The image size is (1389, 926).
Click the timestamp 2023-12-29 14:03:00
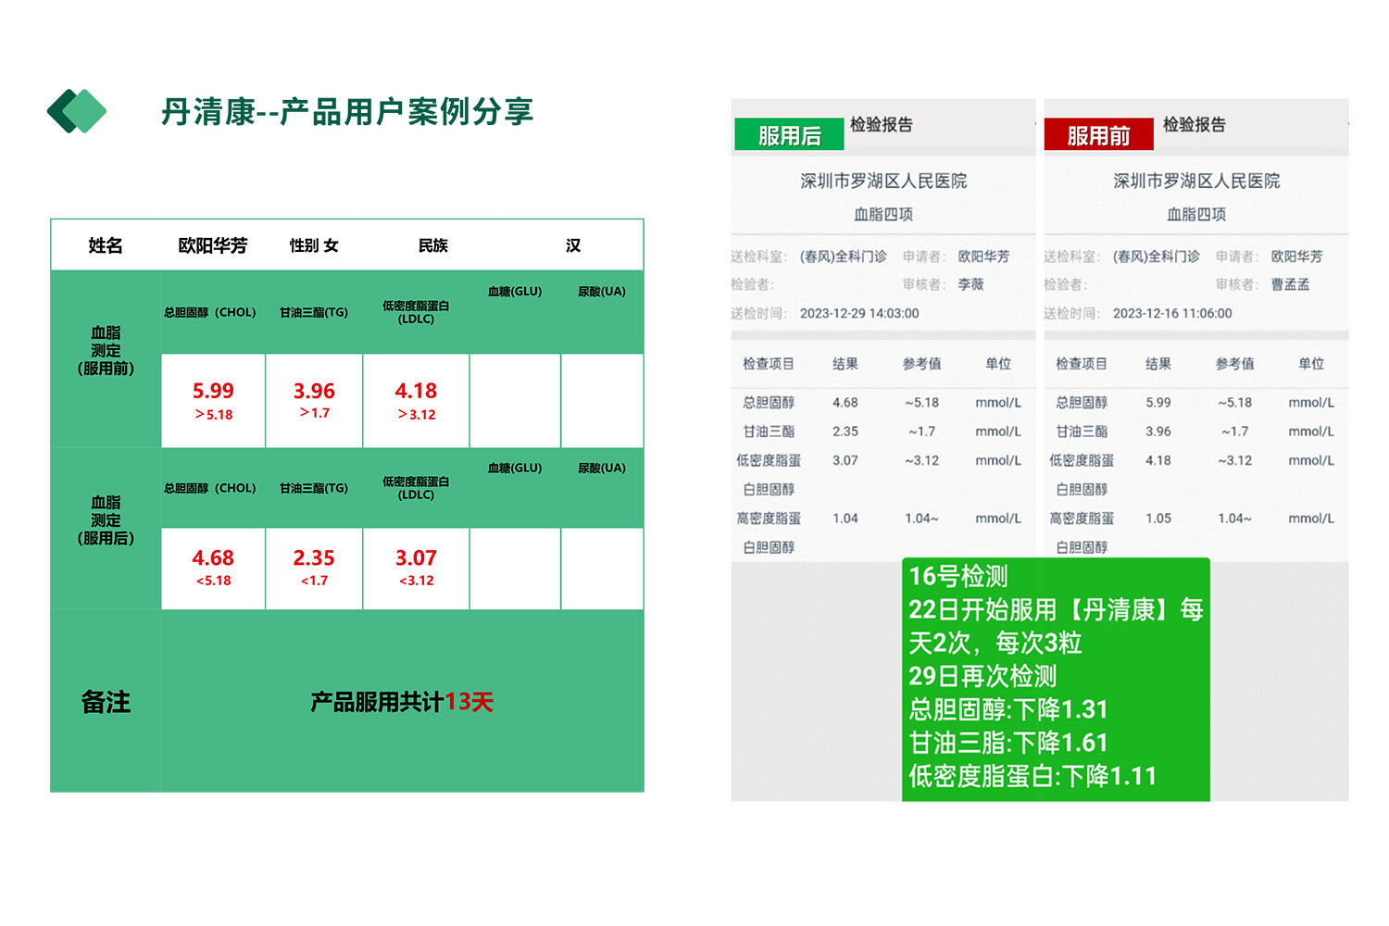tap(859, 313)
